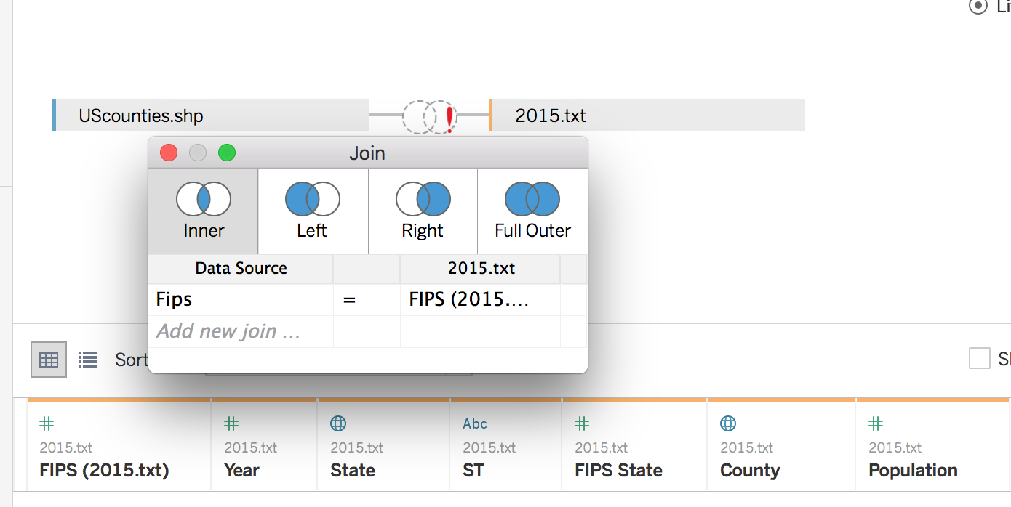Change data type of State column globe icon
Image resolution: width=1011 pixels, height=507 pixels.
pyautogui.click(x=337, y=423)
